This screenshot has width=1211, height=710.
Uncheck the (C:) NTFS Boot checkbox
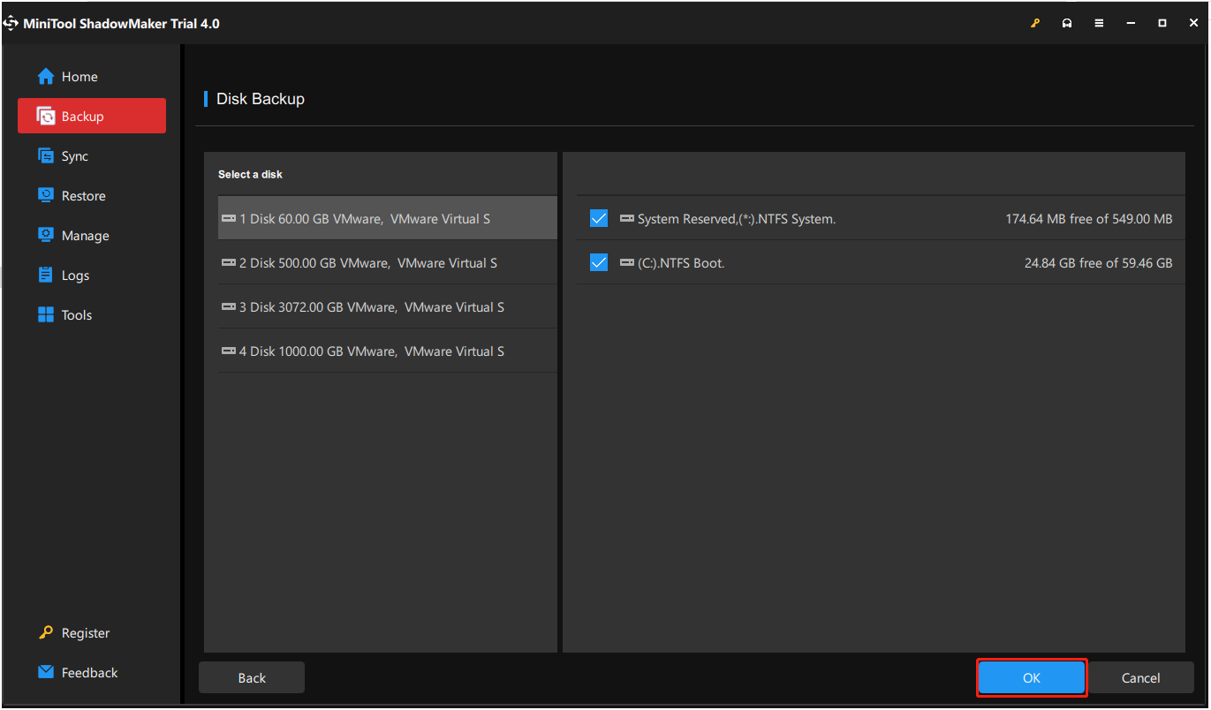coord(599,262)
